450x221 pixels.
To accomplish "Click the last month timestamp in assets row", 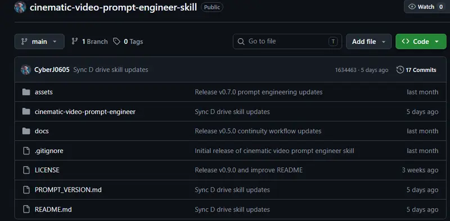I will click(x=422, y=92).
